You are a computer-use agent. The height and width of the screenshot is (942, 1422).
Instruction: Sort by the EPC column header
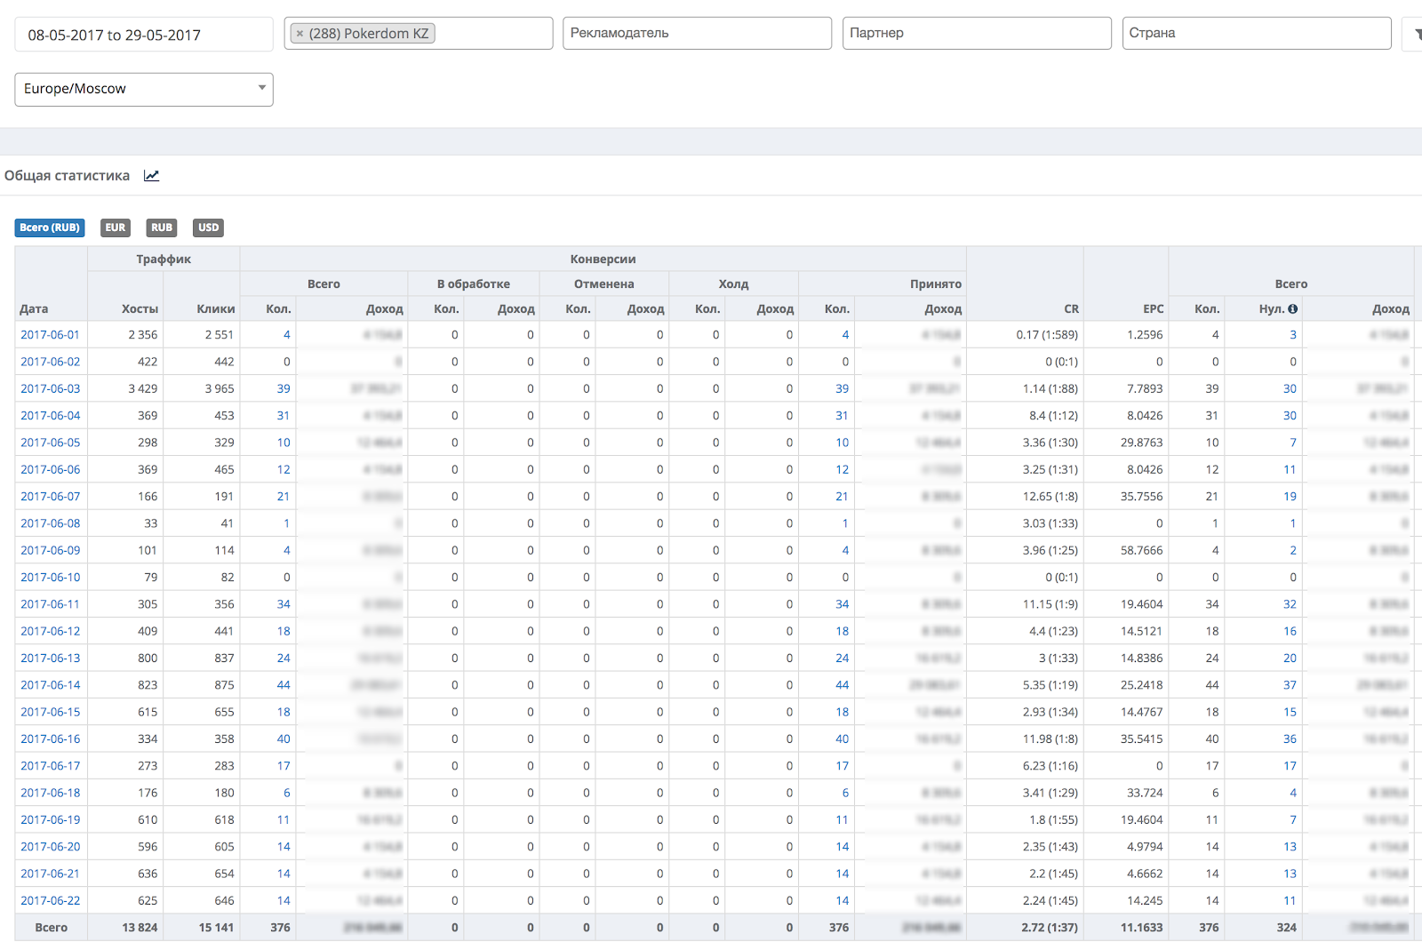[x=1153, y=308]
